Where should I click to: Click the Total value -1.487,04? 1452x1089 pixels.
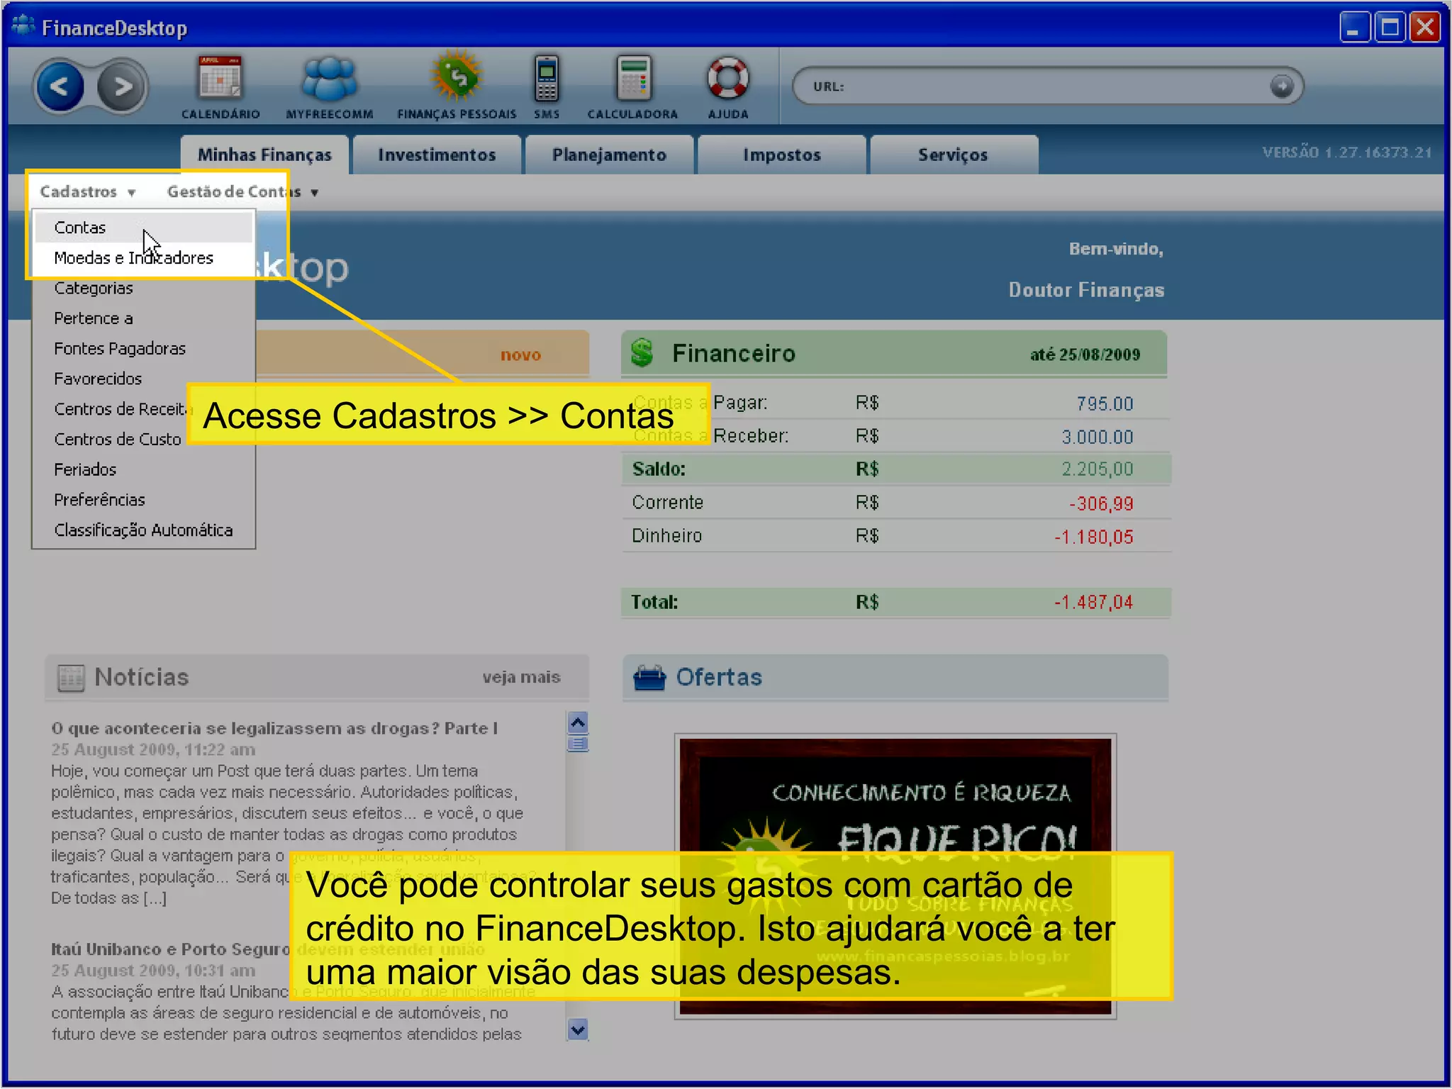(1093, 602)
